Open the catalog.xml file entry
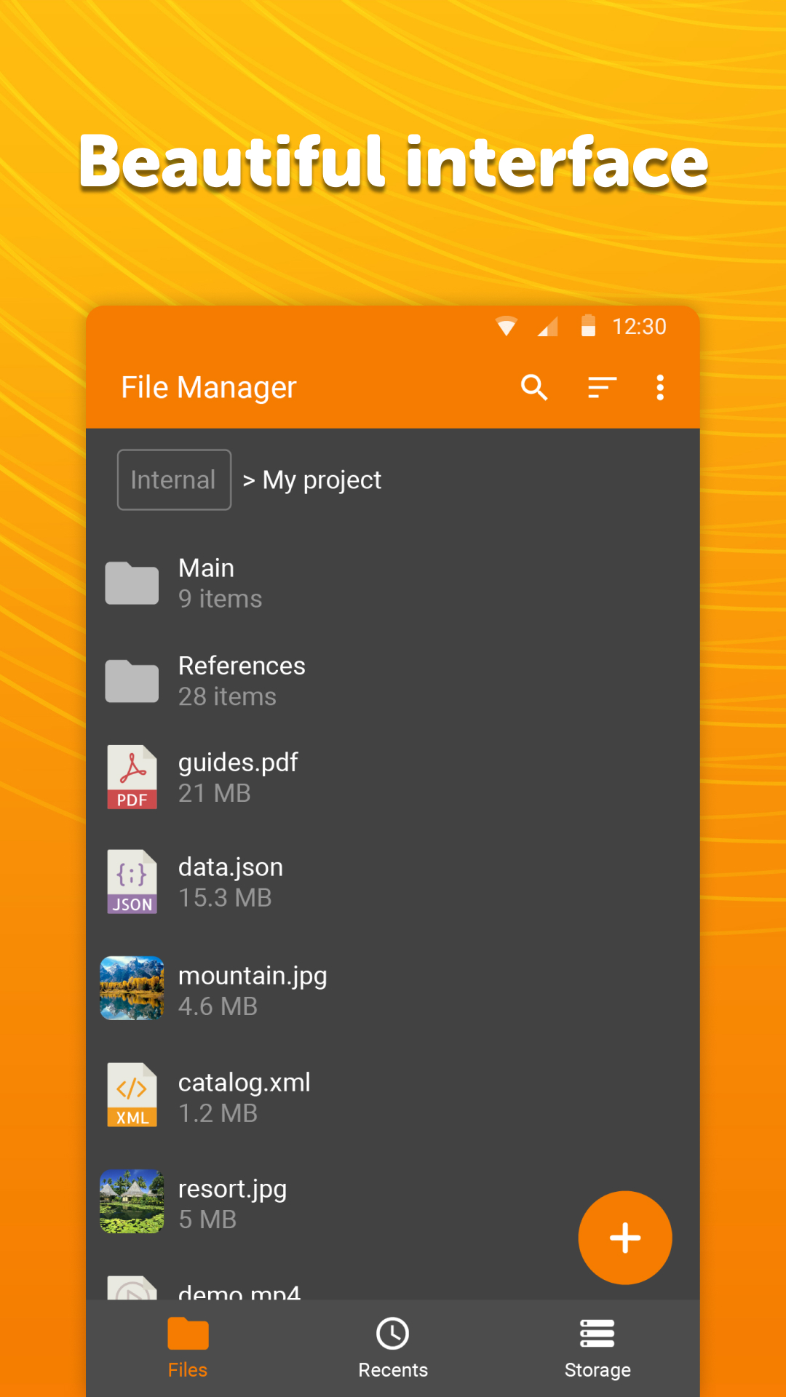Viewport: 786px width, 1397px height. coord(244,1083)
